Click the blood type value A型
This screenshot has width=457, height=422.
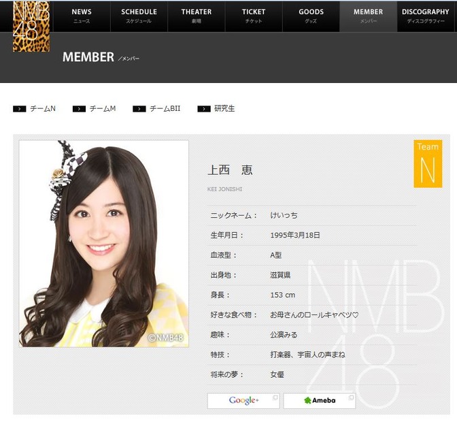tap(275, 255)
